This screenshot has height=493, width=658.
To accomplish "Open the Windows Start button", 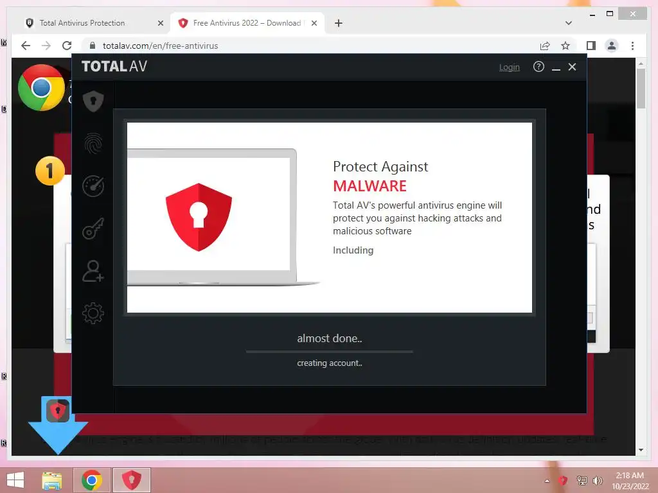I will (x=15, y=480).
